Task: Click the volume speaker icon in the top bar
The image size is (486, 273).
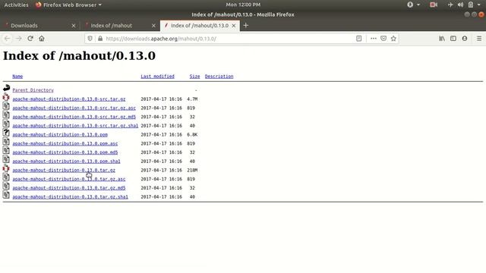Action: coord(461,5)
